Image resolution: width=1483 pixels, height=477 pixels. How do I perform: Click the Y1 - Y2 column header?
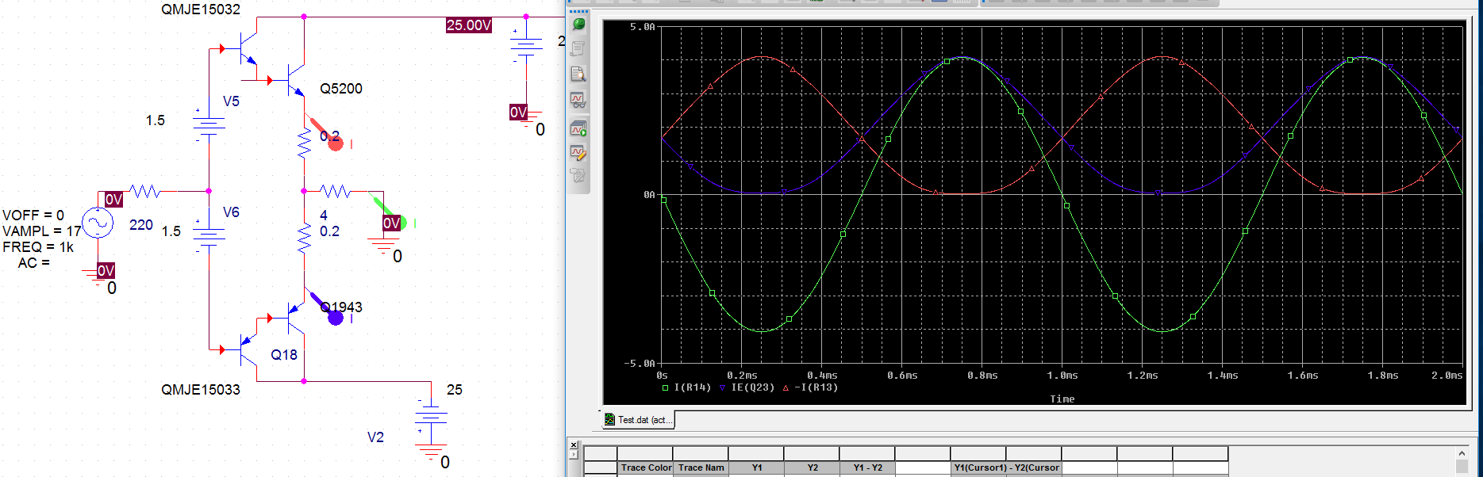click(868, 467)
